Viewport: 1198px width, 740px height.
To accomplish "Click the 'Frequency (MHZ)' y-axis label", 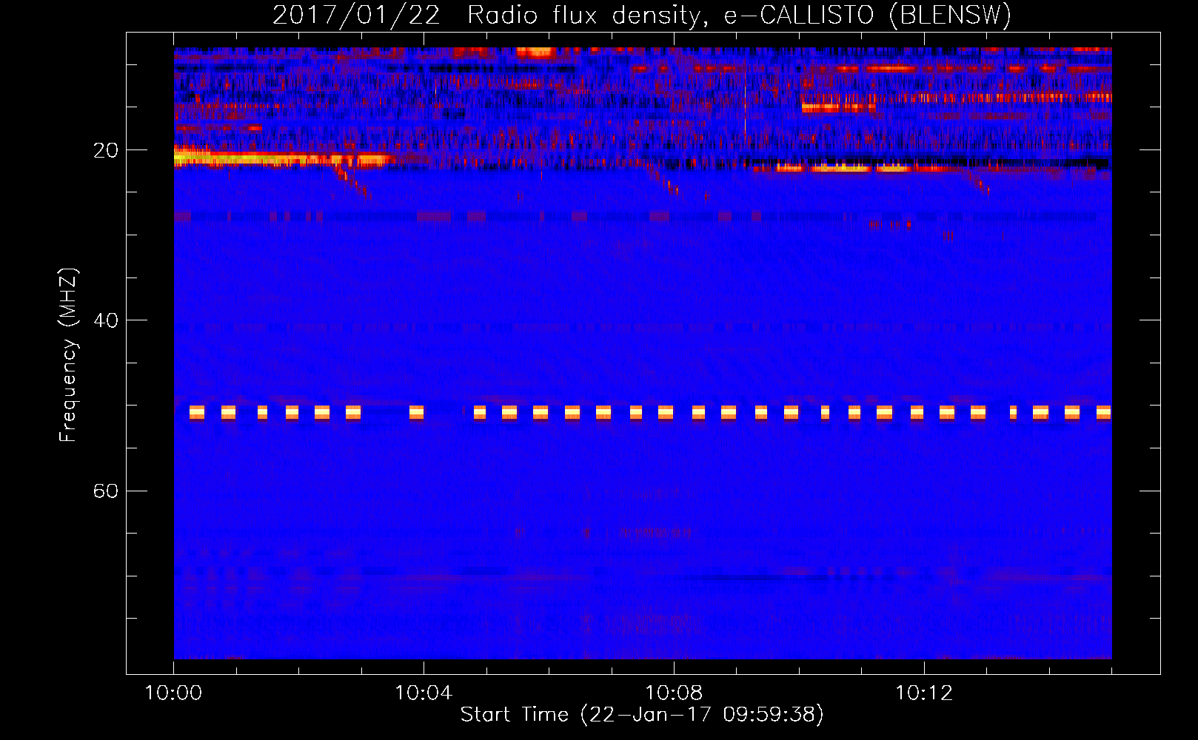I will tap(67, 355).
